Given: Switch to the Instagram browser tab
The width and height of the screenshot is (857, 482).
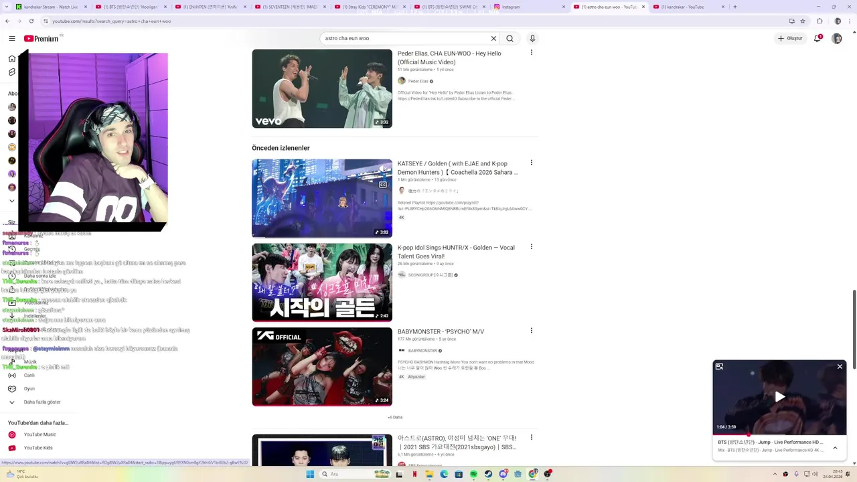Looking at the screenshot, I should click(x=528, y=7).
